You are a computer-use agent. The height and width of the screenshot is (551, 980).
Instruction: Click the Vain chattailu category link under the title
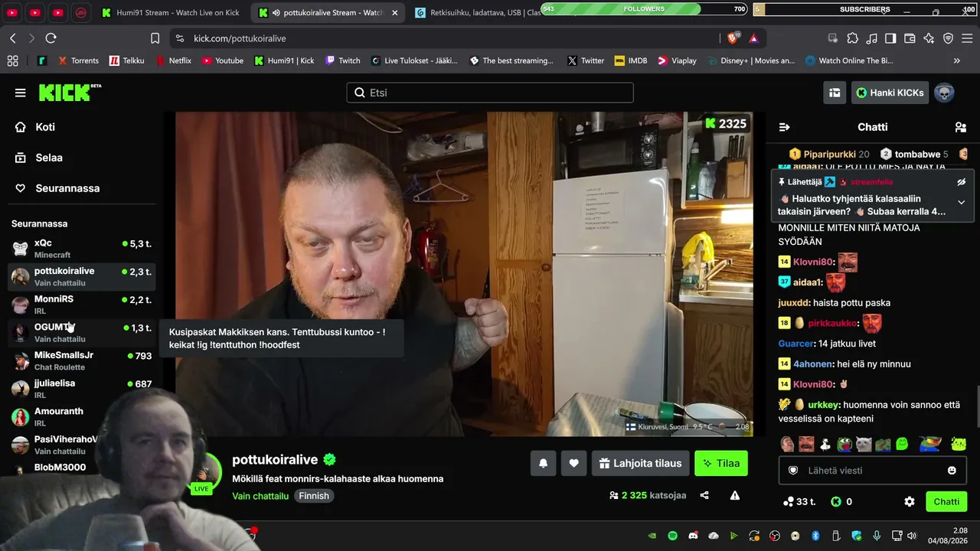(x=260, y=496)
